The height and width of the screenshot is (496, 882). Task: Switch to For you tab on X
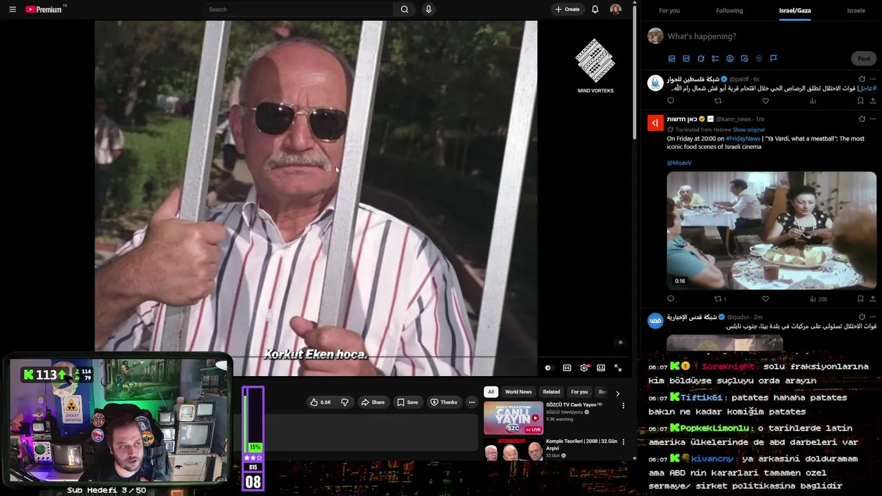point(669,10)
